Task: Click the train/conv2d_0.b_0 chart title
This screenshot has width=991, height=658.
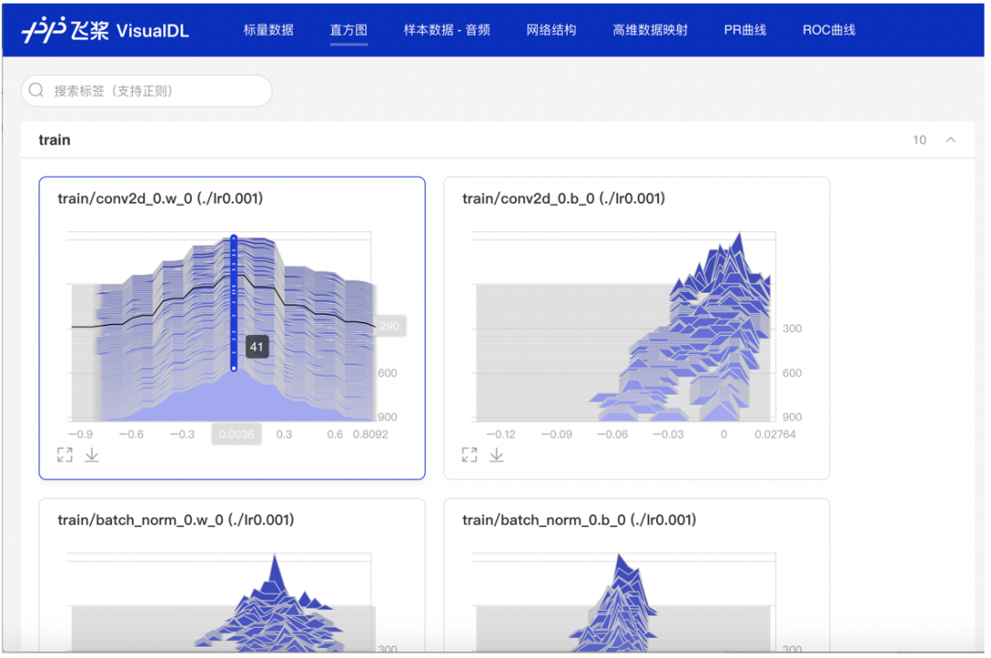Action: point(563,198)
